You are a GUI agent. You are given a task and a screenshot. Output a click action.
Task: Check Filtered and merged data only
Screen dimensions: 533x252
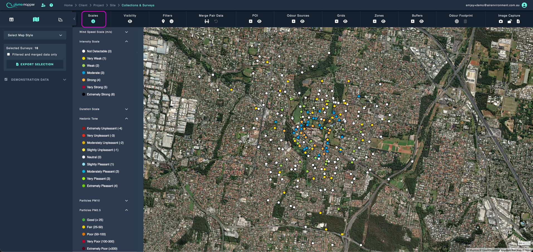pyautogui.click(x=8, y=54)
